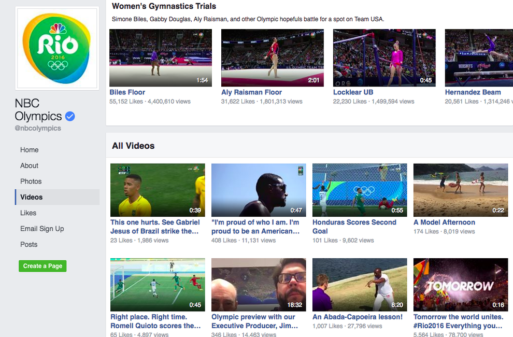Screen dimensions: 513x337
Task: Play the Romell Quioto goal video thumbnail
Action: point(158,285)
